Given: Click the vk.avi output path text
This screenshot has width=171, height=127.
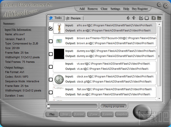Looking at the screenshot, I should point(113,69).
